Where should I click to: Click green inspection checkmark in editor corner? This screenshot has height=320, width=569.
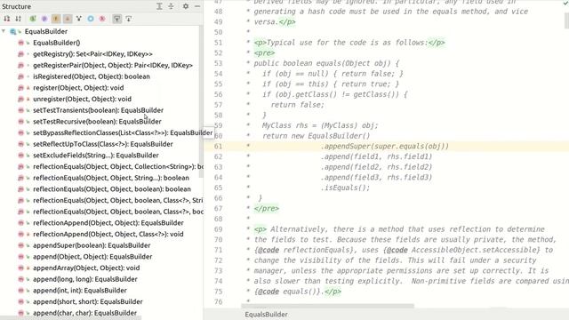point(565,3)
